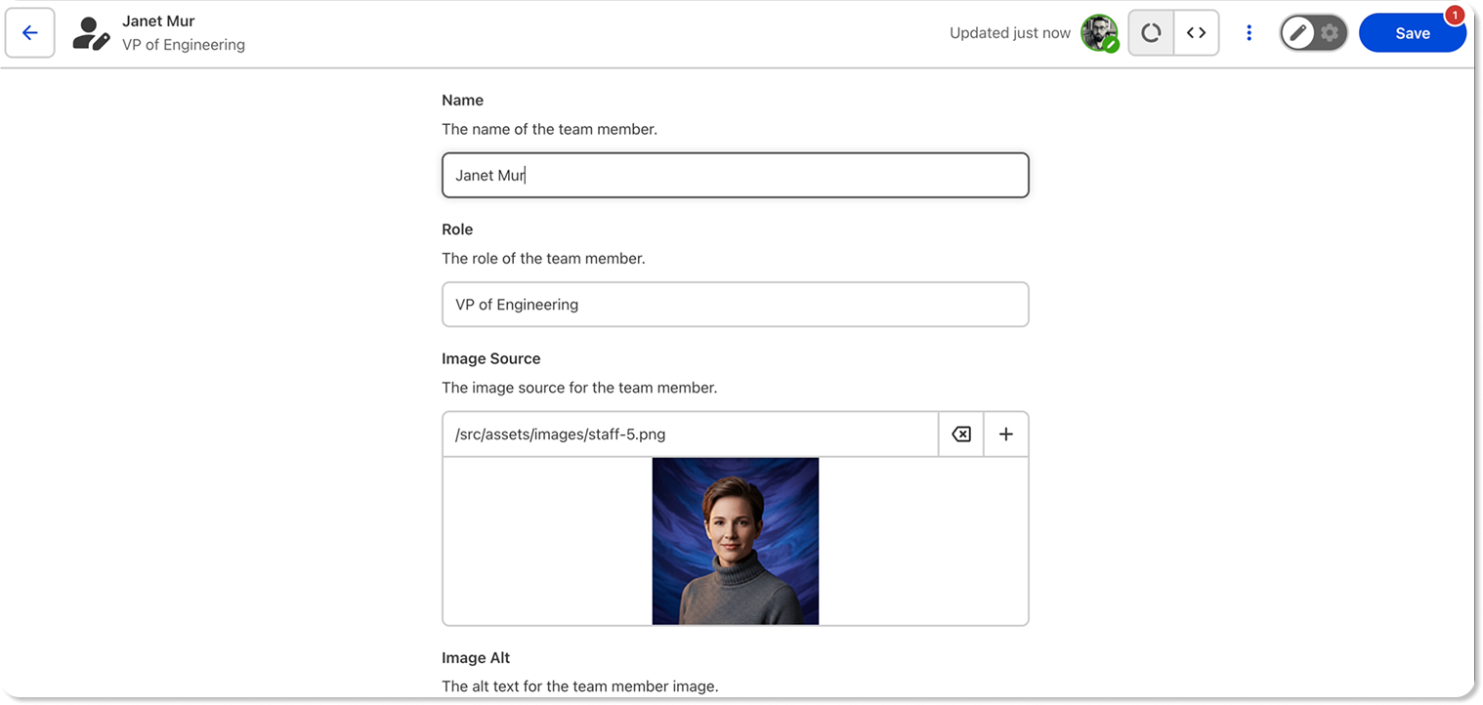Click the gear settings icon in the mode switch
1483x705 pixels.
tap(1329, 32)
